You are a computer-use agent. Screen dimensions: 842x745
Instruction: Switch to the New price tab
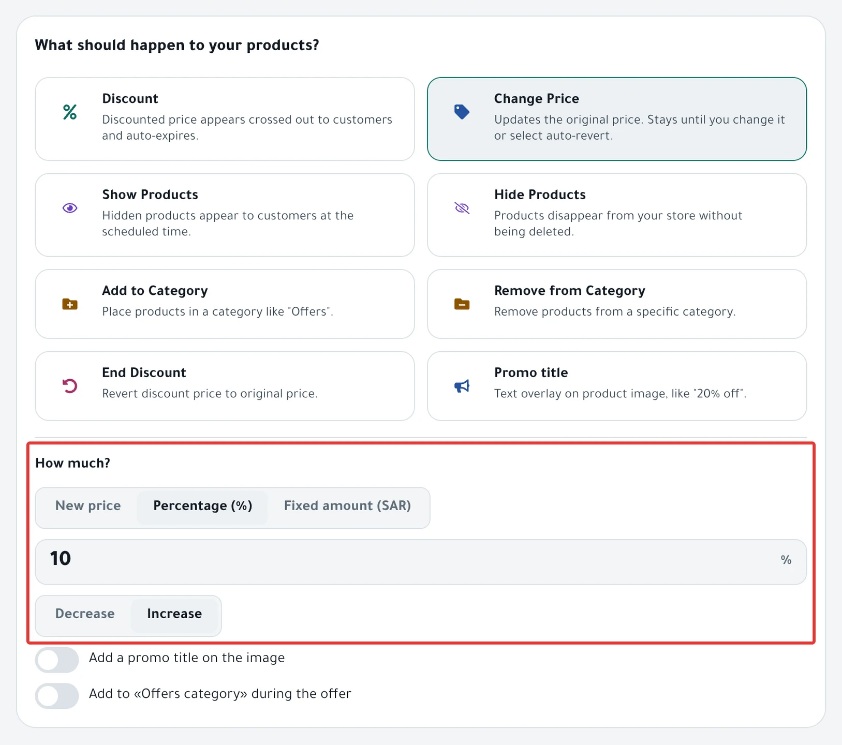coord(88,505)
